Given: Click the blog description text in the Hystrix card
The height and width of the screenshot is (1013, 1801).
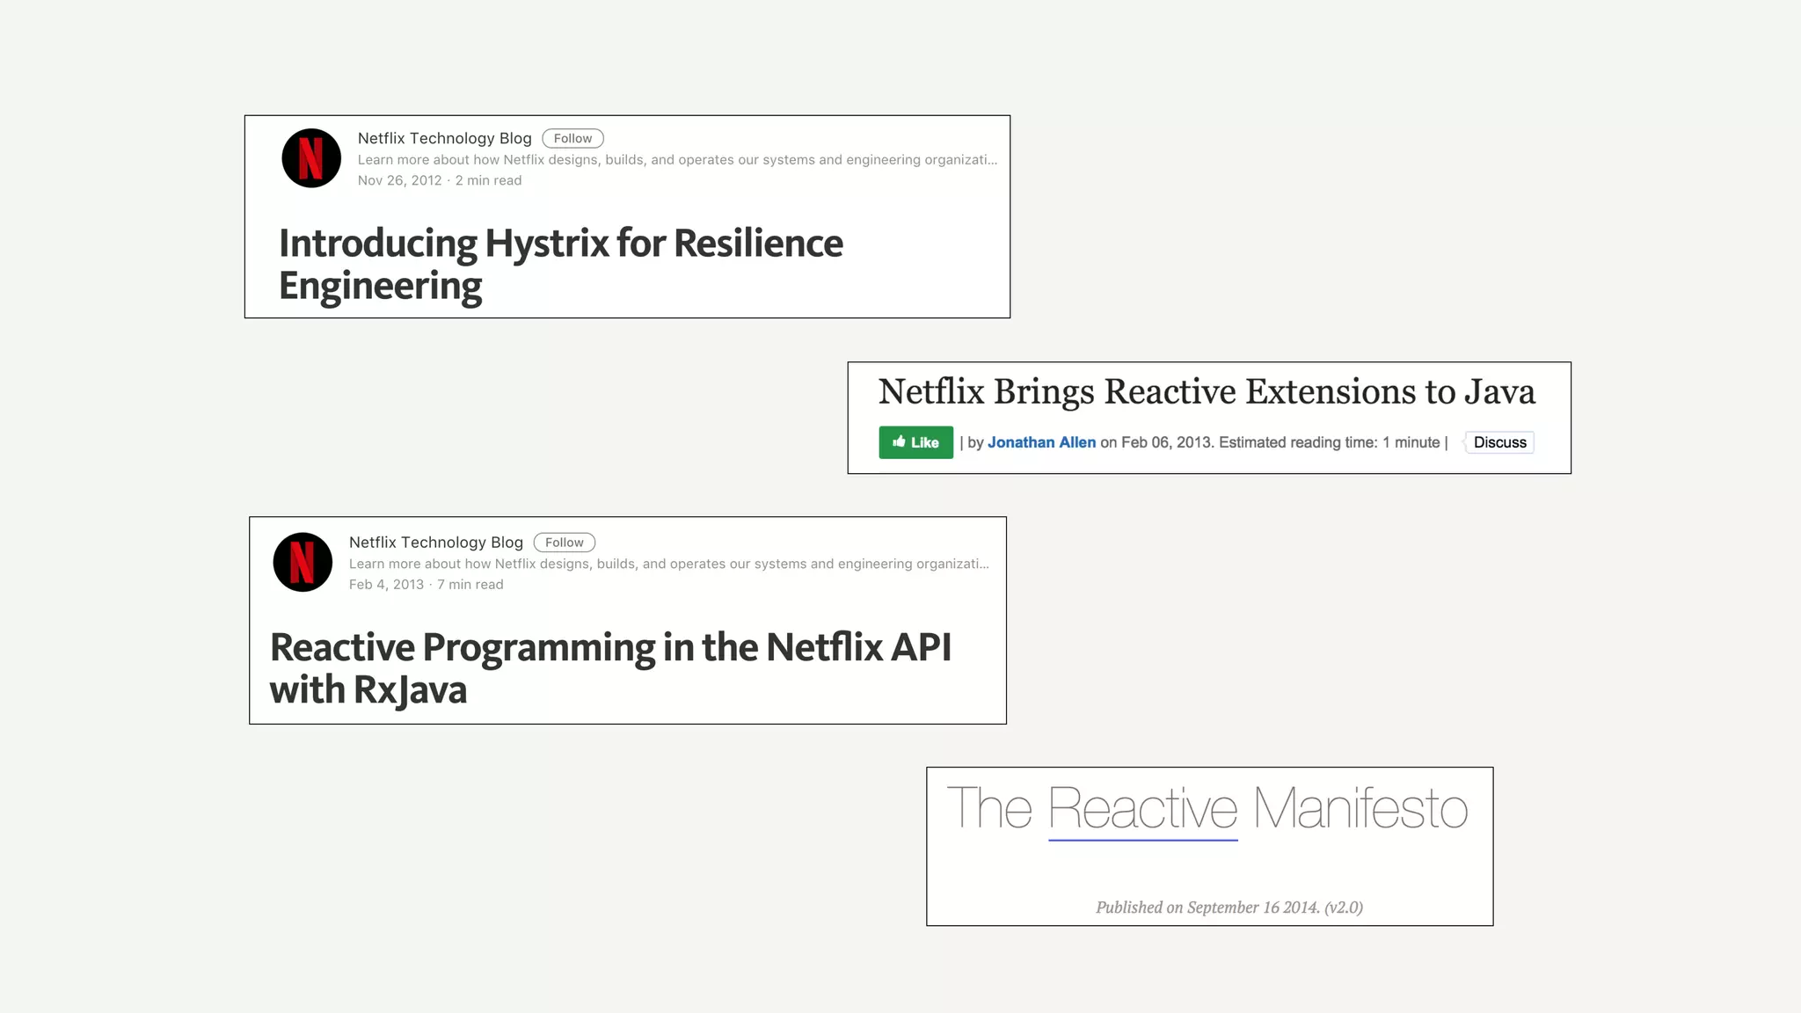Looking at the screenshot, I should [x=677, y=160].
